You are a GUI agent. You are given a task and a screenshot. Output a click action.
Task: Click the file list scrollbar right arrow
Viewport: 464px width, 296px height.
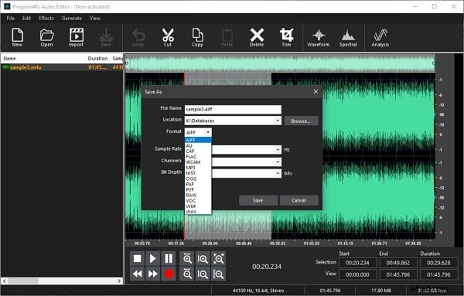(x=120, y=281)
